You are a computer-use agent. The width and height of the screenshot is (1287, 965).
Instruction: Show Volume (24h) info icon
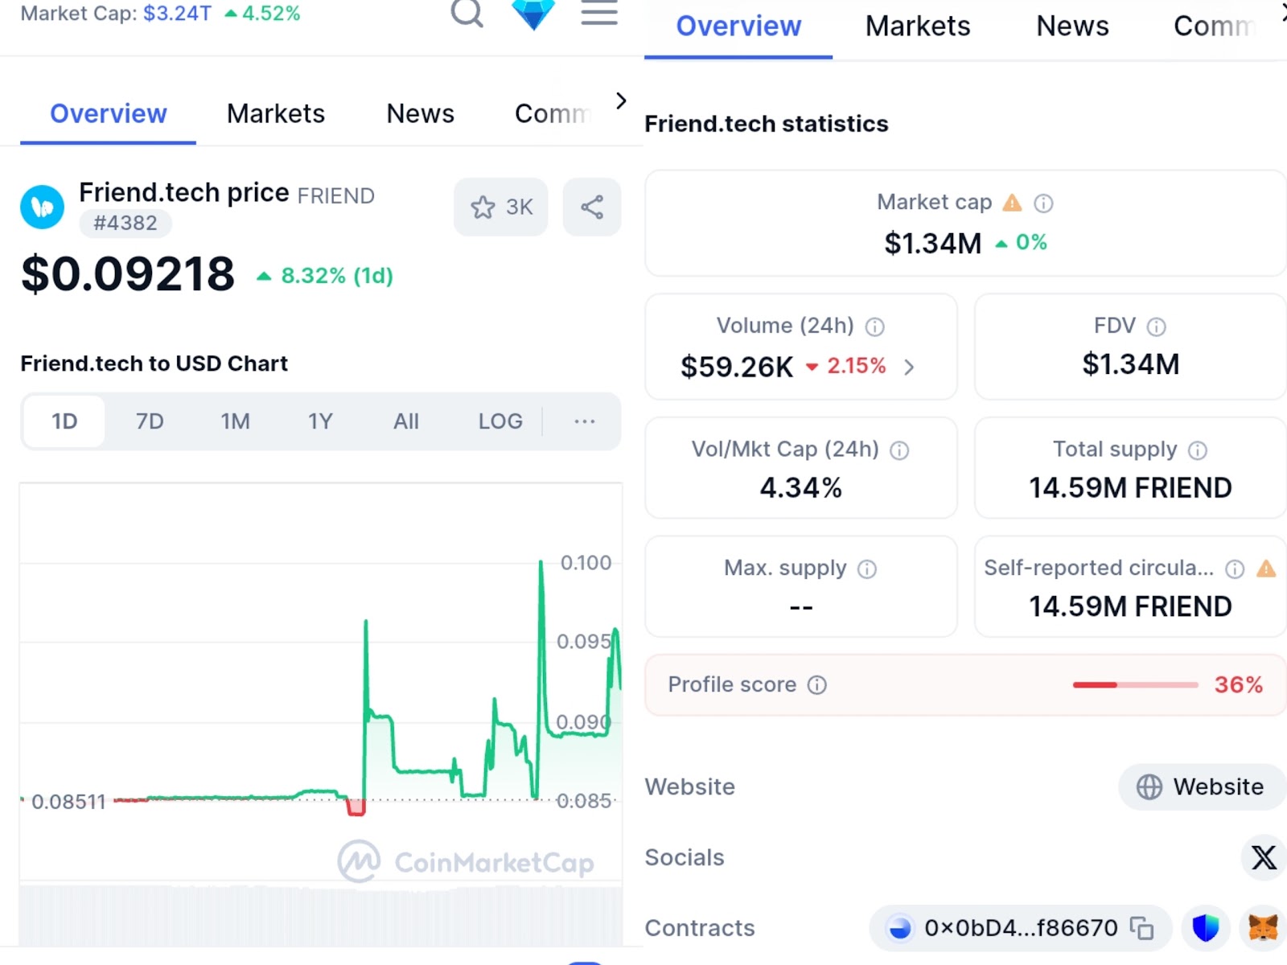874,326
